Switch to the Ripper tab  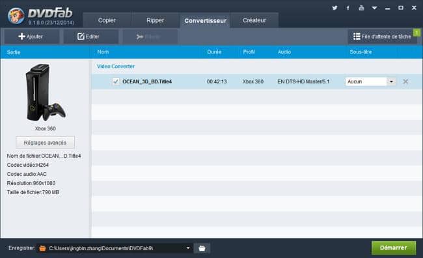(x=155, y=20)
